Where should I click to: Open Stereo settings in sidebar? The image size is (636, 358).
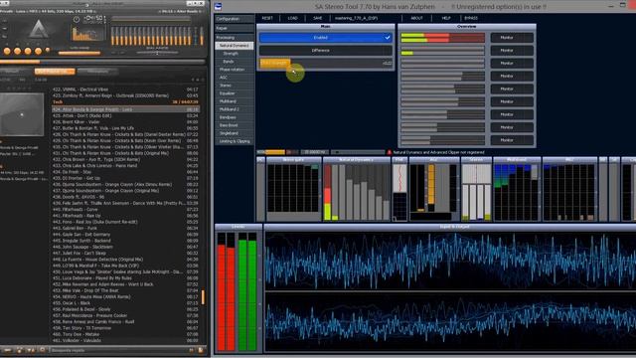[235, 86]
